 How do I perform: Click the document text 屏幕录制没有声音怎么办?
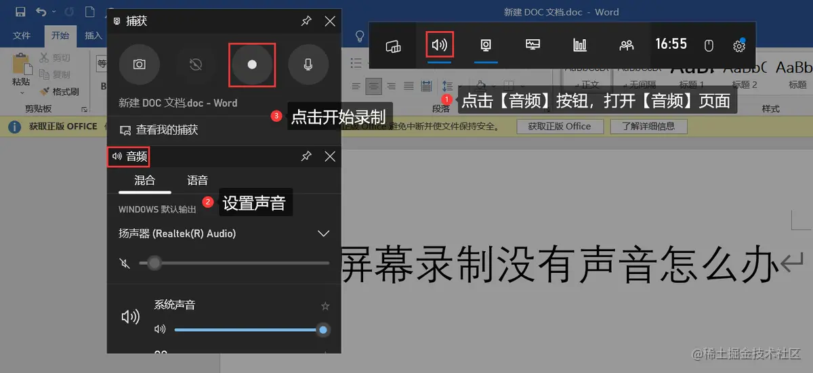(x=558, y=263)
